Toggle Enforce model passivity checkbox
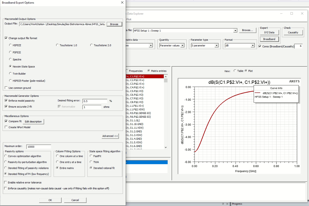309x206 pixels. tap(6, 100)
